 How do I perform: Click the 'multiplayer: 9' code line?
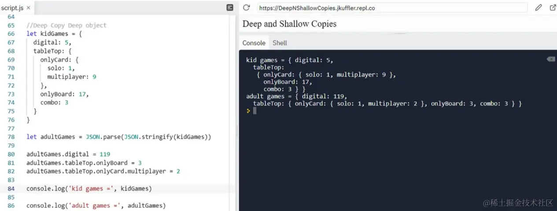point(72,77)
